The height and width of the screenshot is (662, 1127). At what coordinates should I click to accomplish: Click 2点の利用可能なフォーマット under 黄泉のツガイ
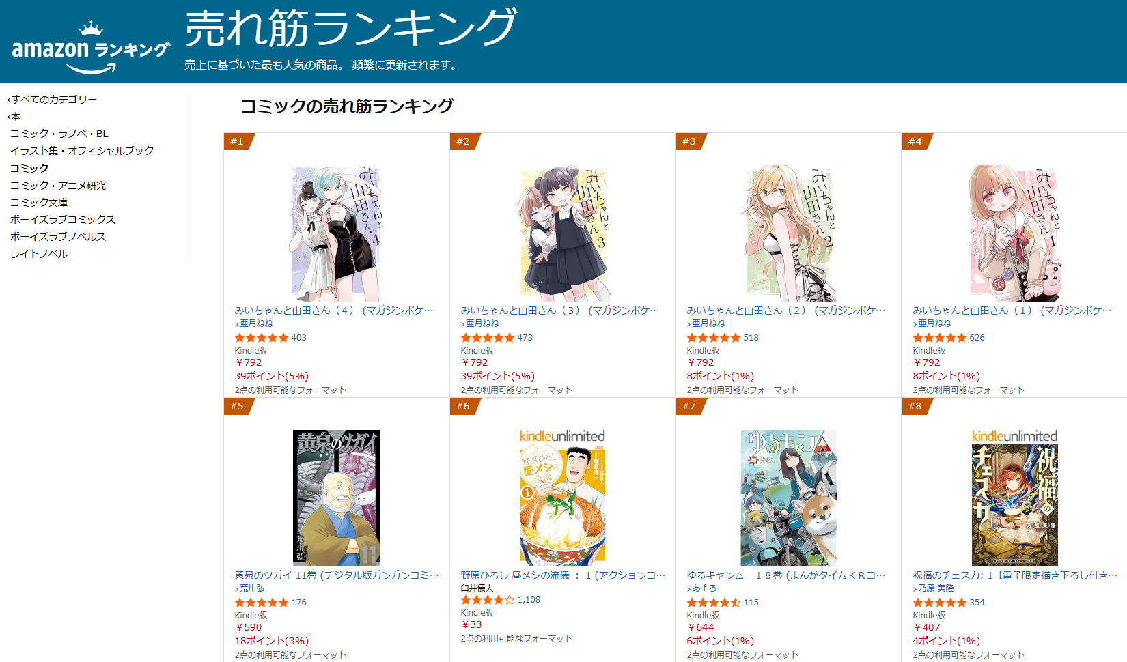290,654
